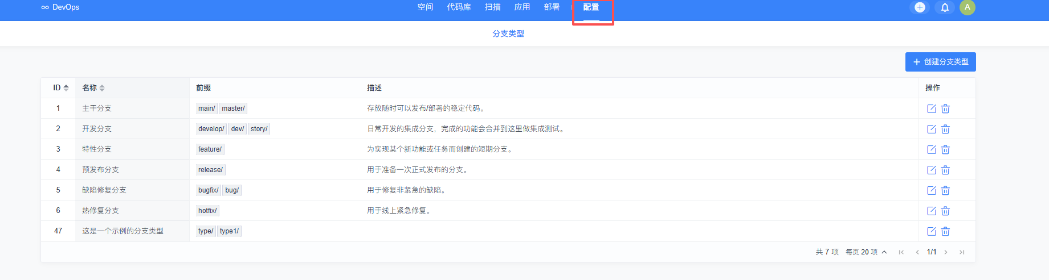Viewport: 1049px width, 280px height.
Task: Click the plus icon in top bar
Action: coord(920,7)
